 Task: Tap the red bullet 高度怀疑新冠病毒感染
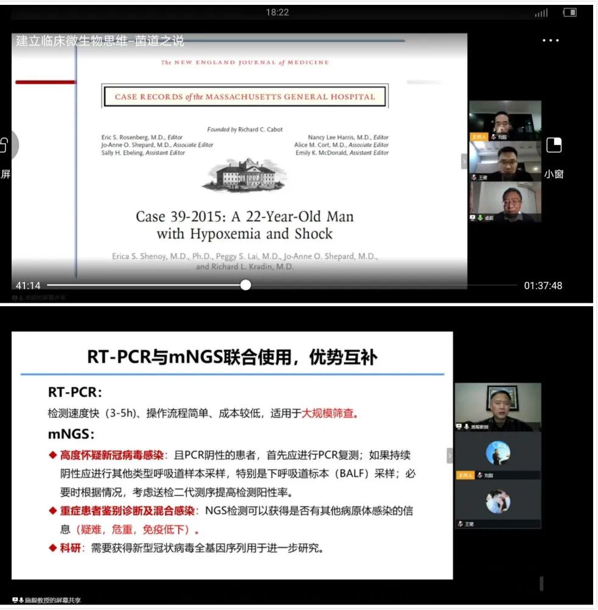point(112,455)
